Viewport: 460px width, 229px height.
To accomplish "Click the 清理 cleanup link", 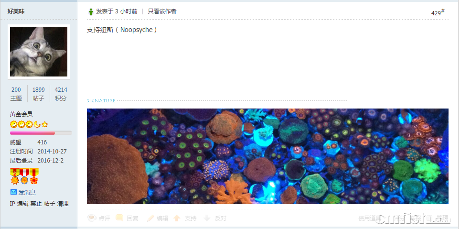I will click(63, 204).
